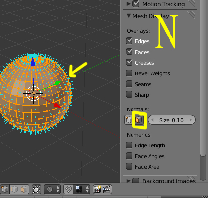Image resolution: width=208 pixels, height=198 pixels.
Task: Enable the Seams overlay checkbox
Action: [x=129, y=84]
